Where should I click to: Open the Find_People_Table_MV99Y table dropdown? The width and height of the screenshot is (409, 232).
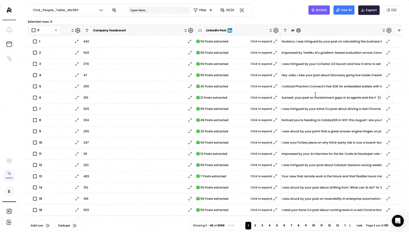(x=68, y=10)
